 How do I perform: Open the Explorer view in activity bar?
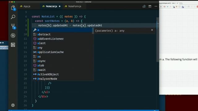click(x=13, y=8)
